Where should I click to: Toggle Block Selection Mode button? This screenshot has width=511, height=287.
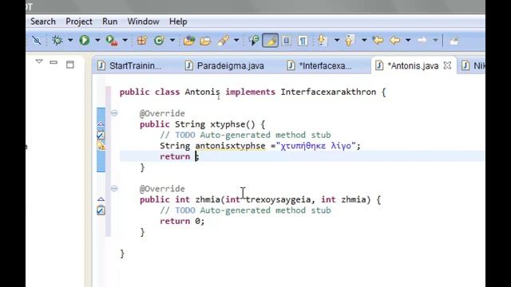(x=287, y=41)
